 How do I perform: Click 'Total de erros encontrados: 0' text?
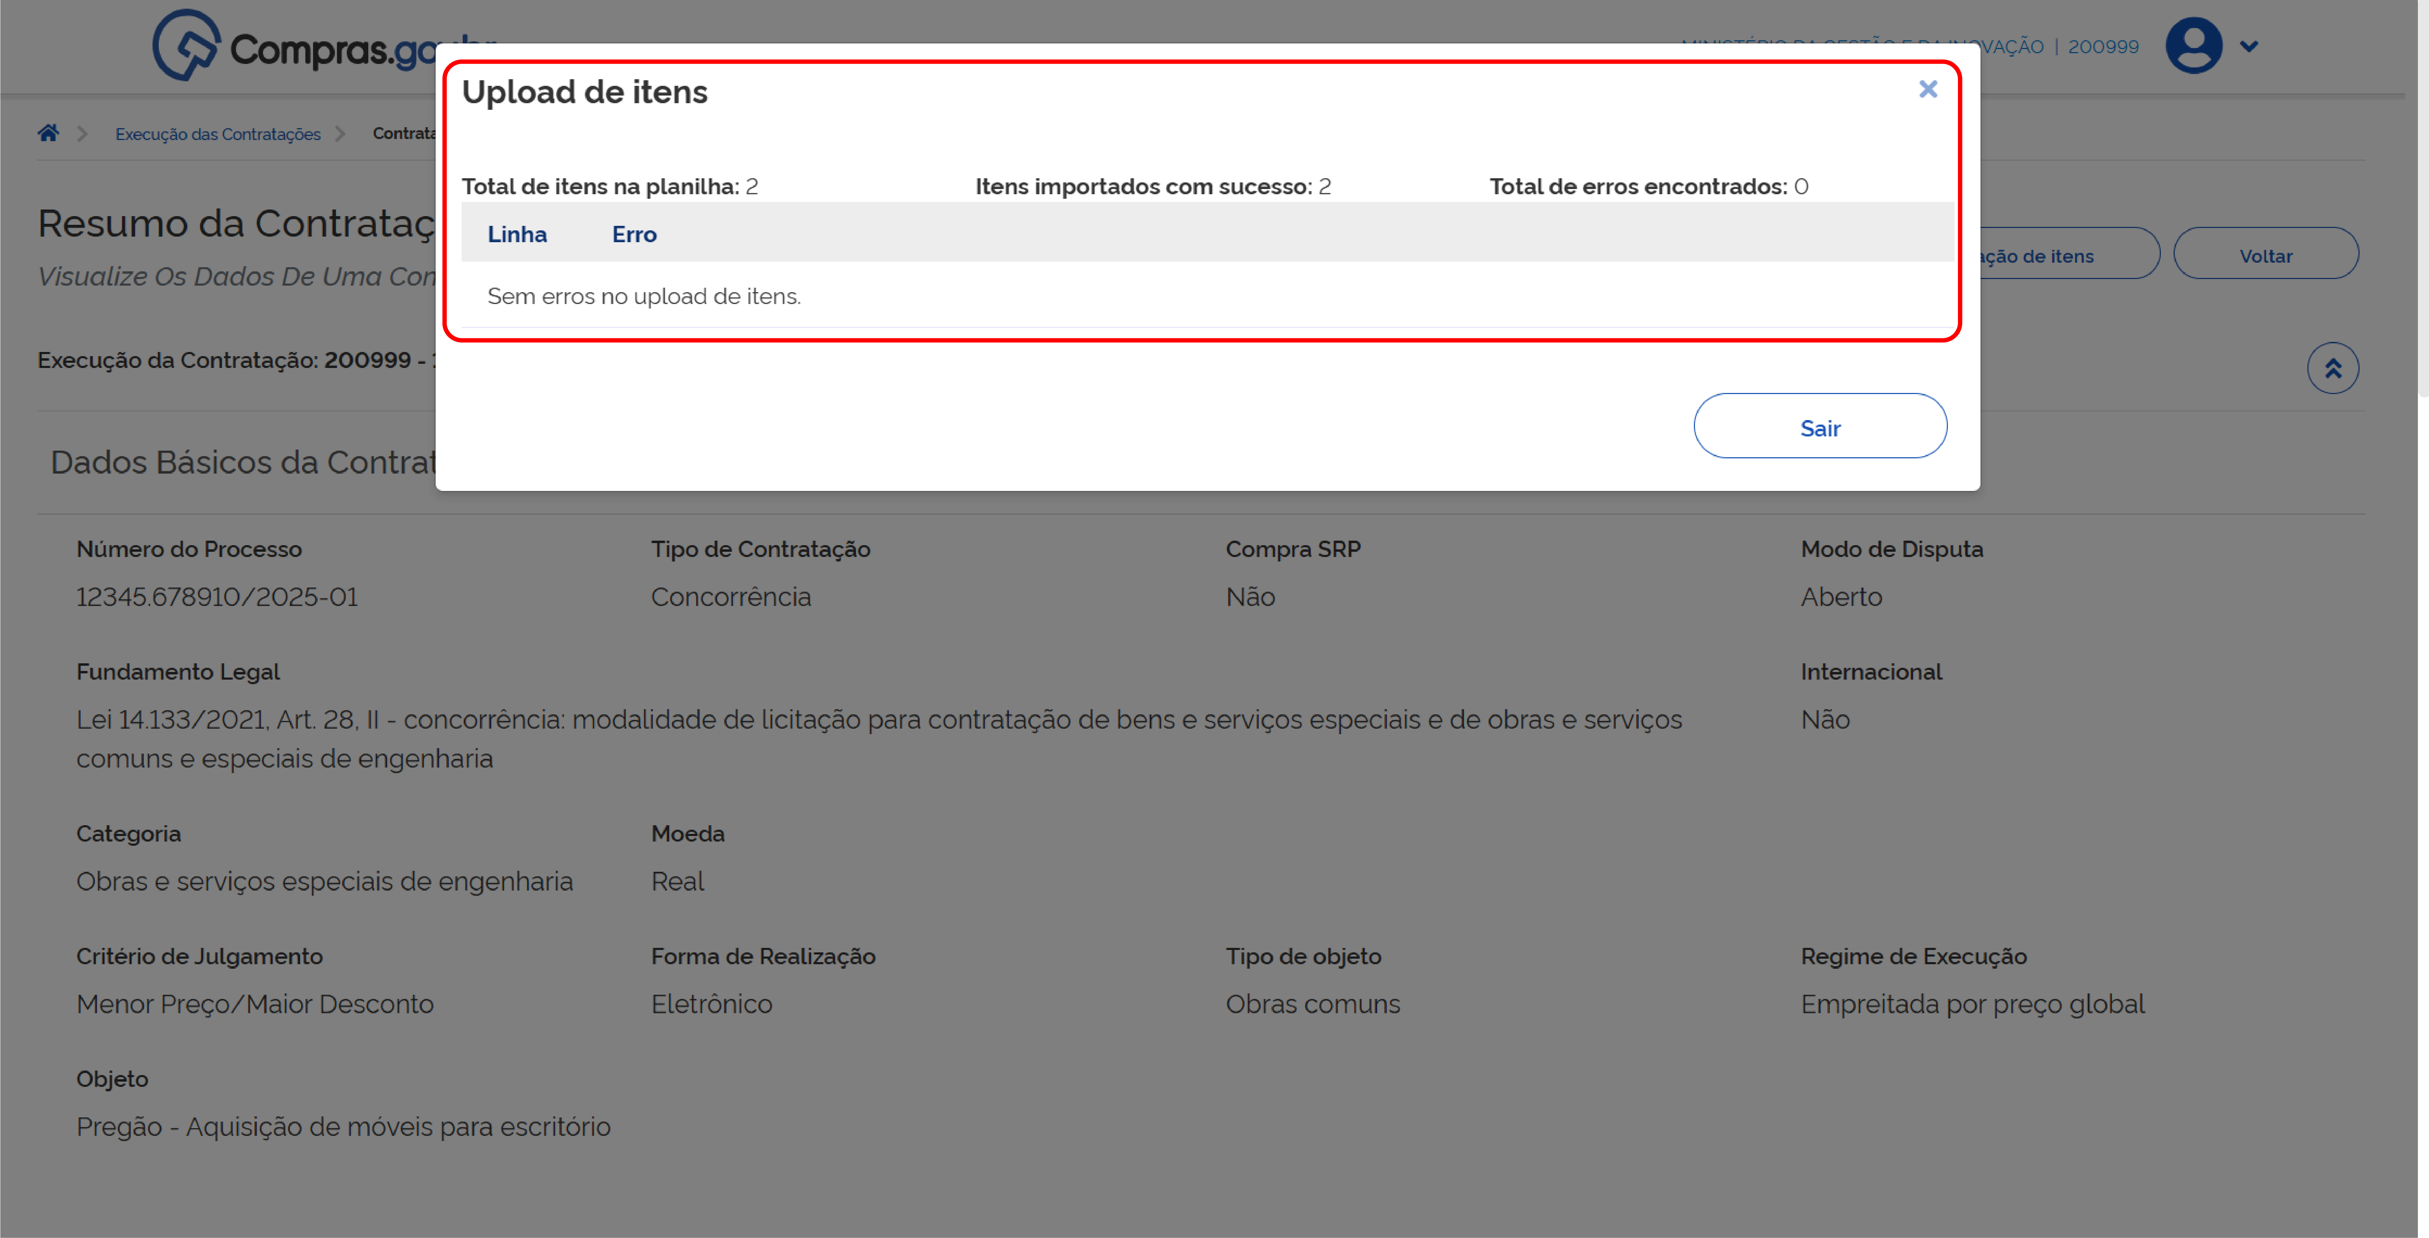[x=1648, y=187]
